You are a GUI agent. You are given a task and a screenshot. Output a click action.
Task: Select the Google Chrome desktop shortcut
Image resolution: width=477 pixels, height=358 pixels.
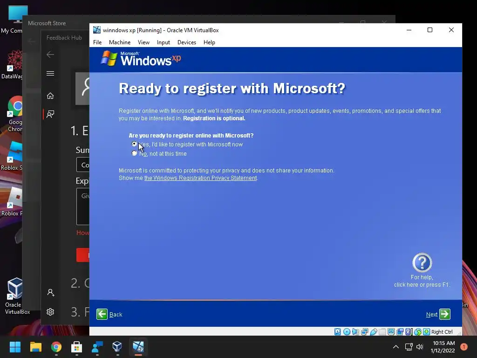click(14, 114)
